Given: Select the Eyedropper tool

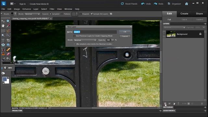Looking at the screenshot, I should (x=8, y=26).
